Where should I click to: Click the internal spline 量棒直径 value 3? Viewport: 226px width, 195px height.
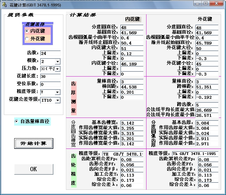(132, 82)
